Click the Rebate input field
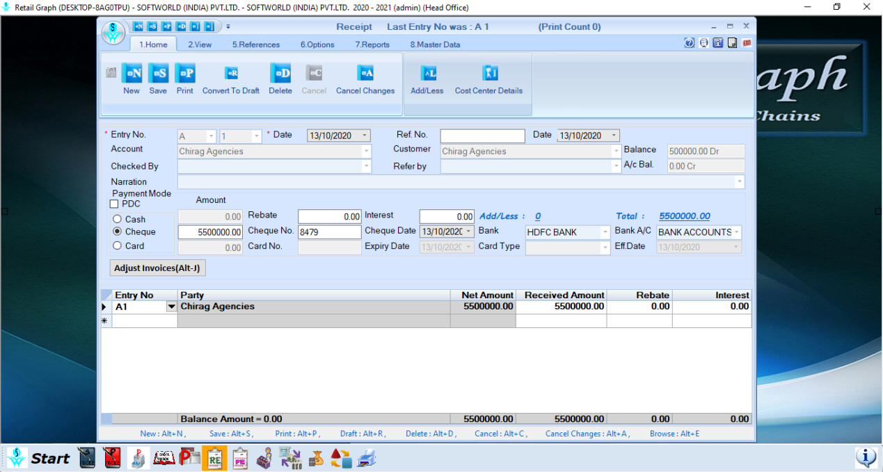 (330, 217)
